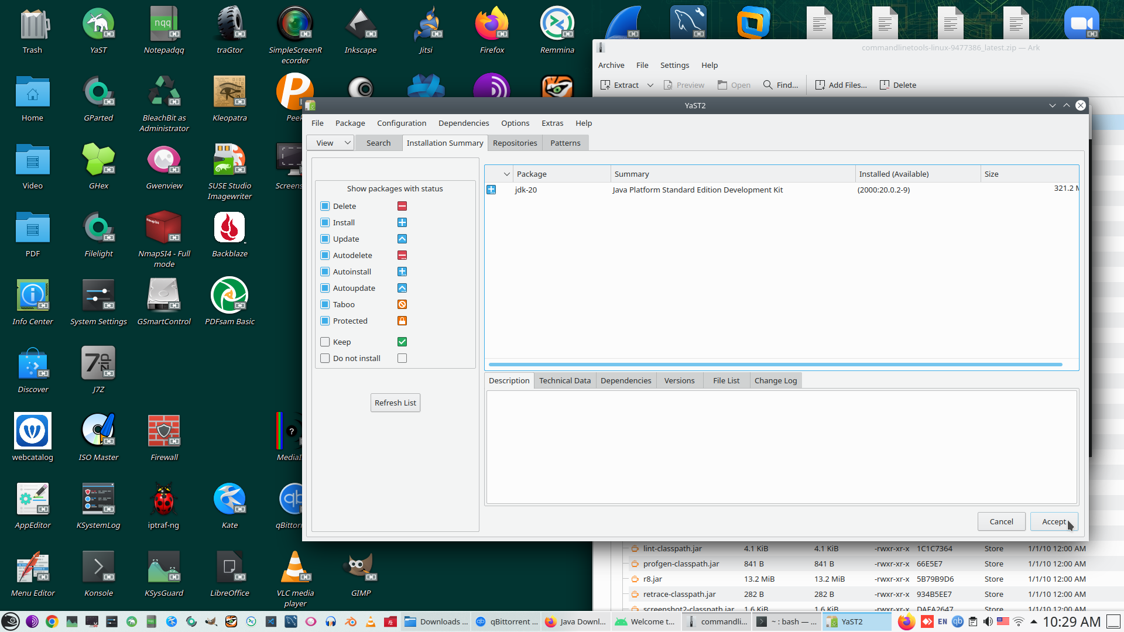Enable the Keep status checkbox
1124x632 pixels.
point(325,342)
